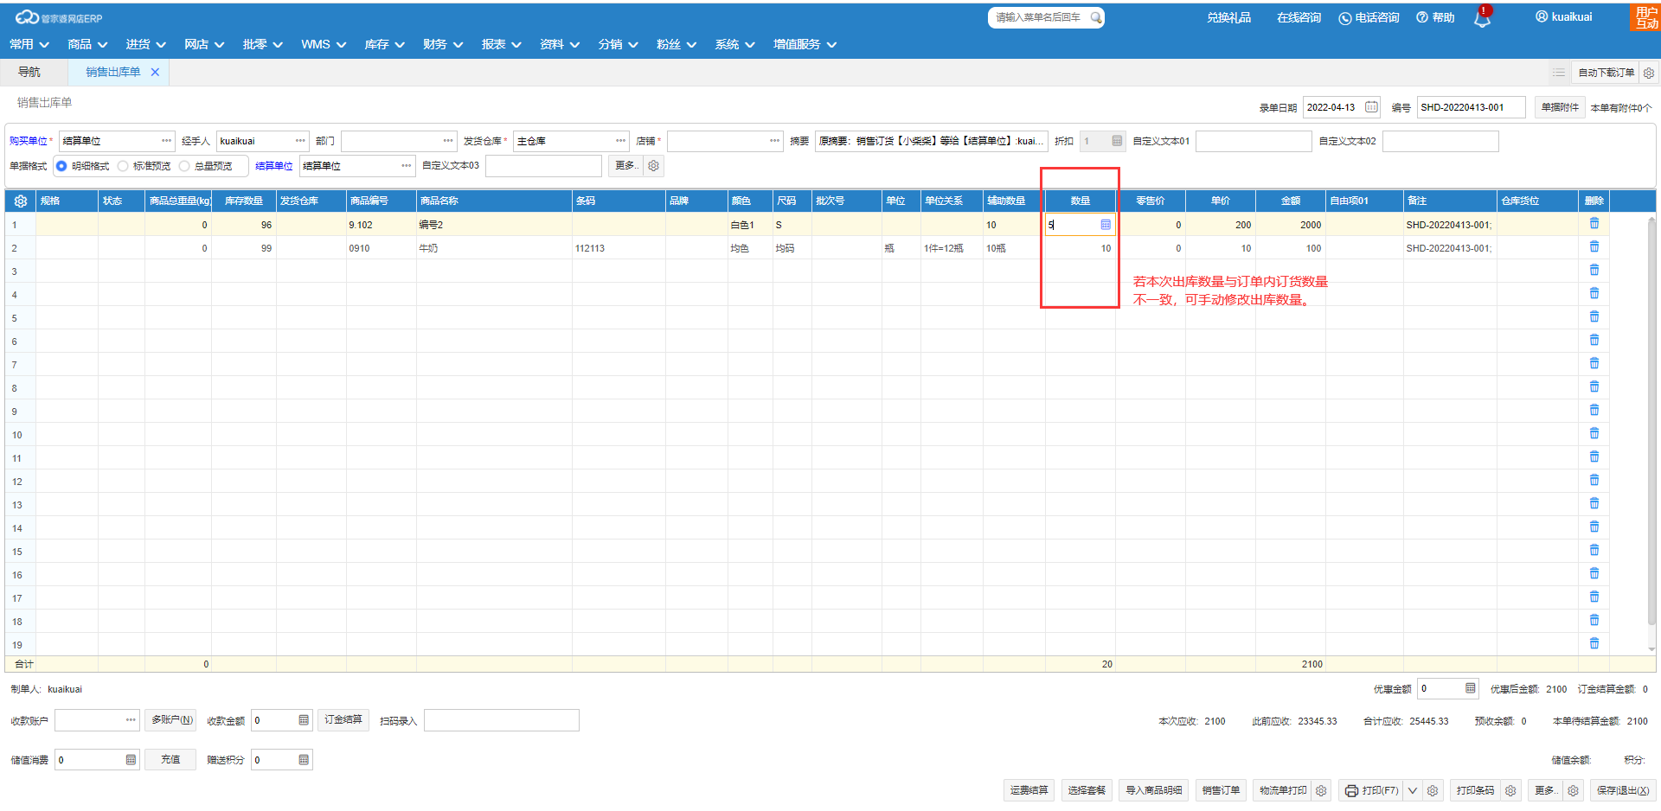Choose the 总量预览 radio option
The height and width of the screenshot is (811, 1661).
pos(184,166)
